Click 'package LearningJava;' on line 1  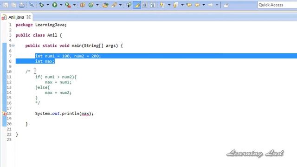pos(41,25)
